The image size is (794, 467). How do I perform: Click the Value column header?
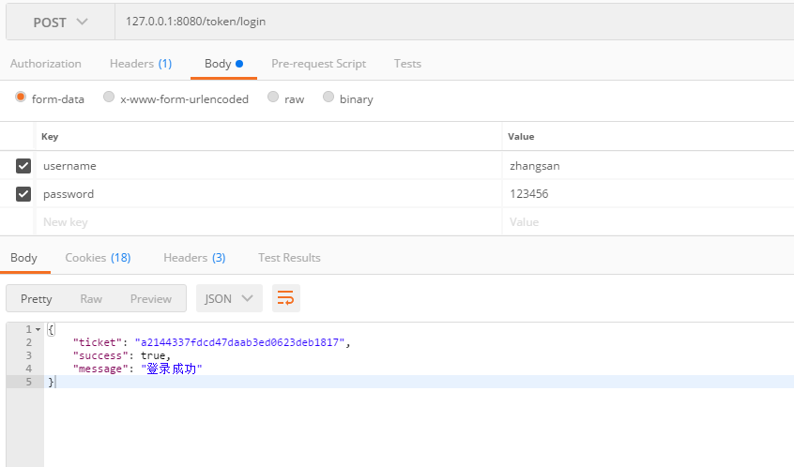click(x=521, y=137)
